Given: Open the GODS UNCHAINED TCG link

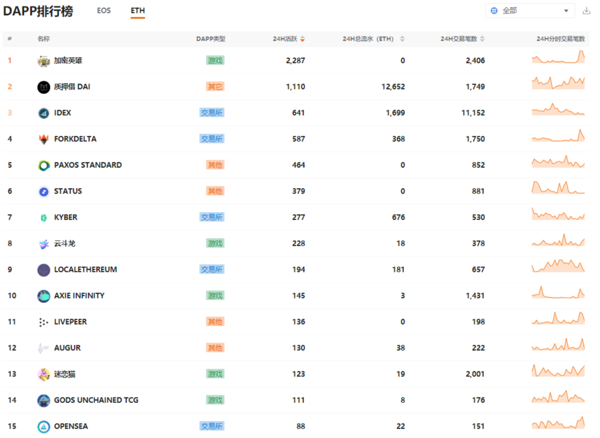Looking at the screenshot, I should (x=96, y=400).
